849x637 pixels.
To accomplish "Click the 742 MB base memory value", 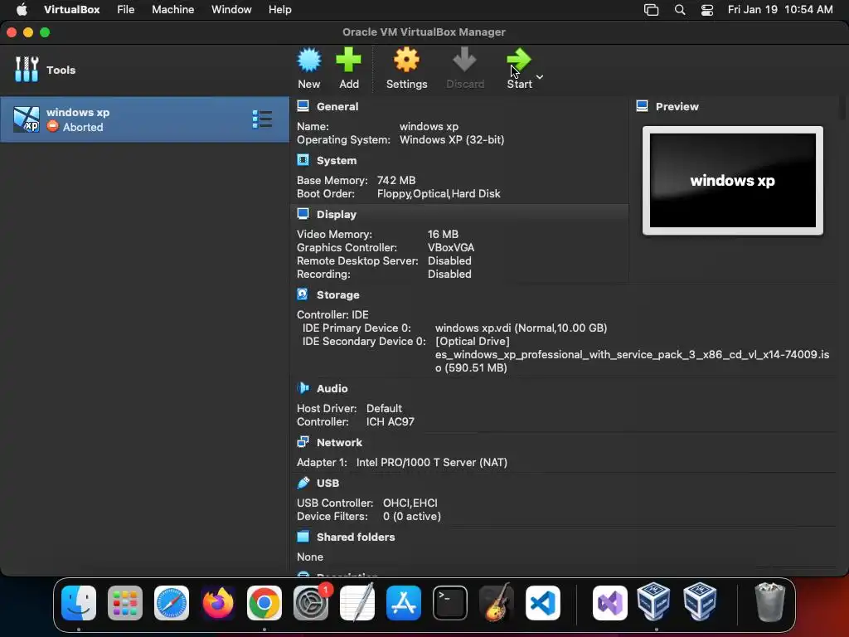I will pyautogui.click(x=396, y=180).
